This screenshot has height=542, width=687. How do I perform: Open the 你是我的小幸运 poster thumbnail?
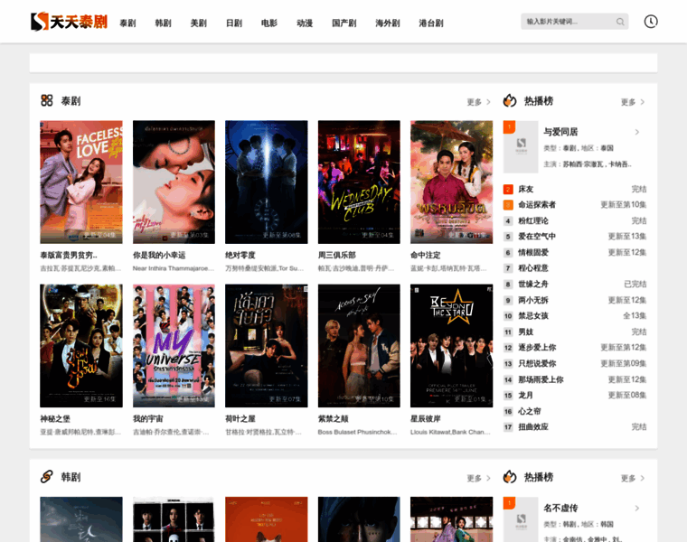(x=174, y=182)
